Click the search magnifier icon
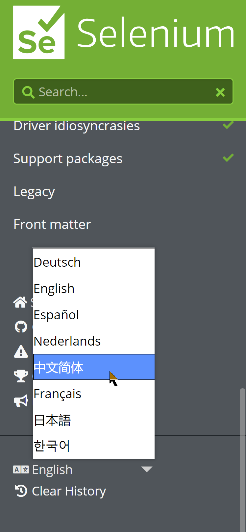The width and height of the screenshot is (246, 532). [x=28, y=92]
